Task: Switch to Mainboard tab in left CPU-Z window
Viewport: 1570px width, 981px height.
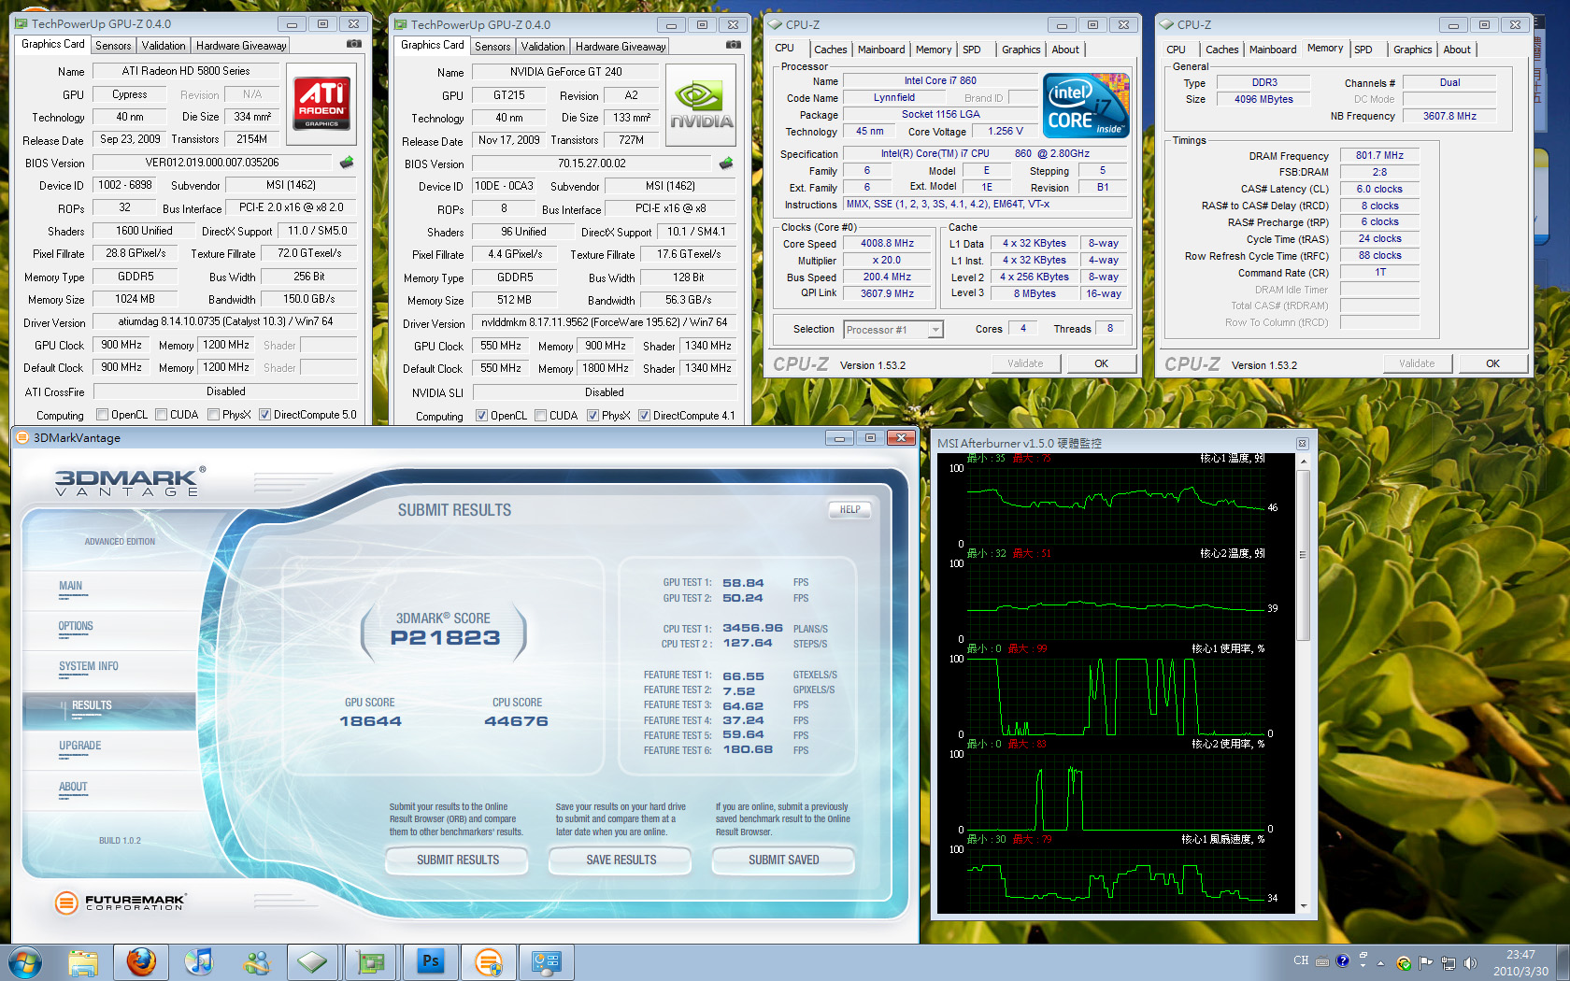Action: coord(881,50)
